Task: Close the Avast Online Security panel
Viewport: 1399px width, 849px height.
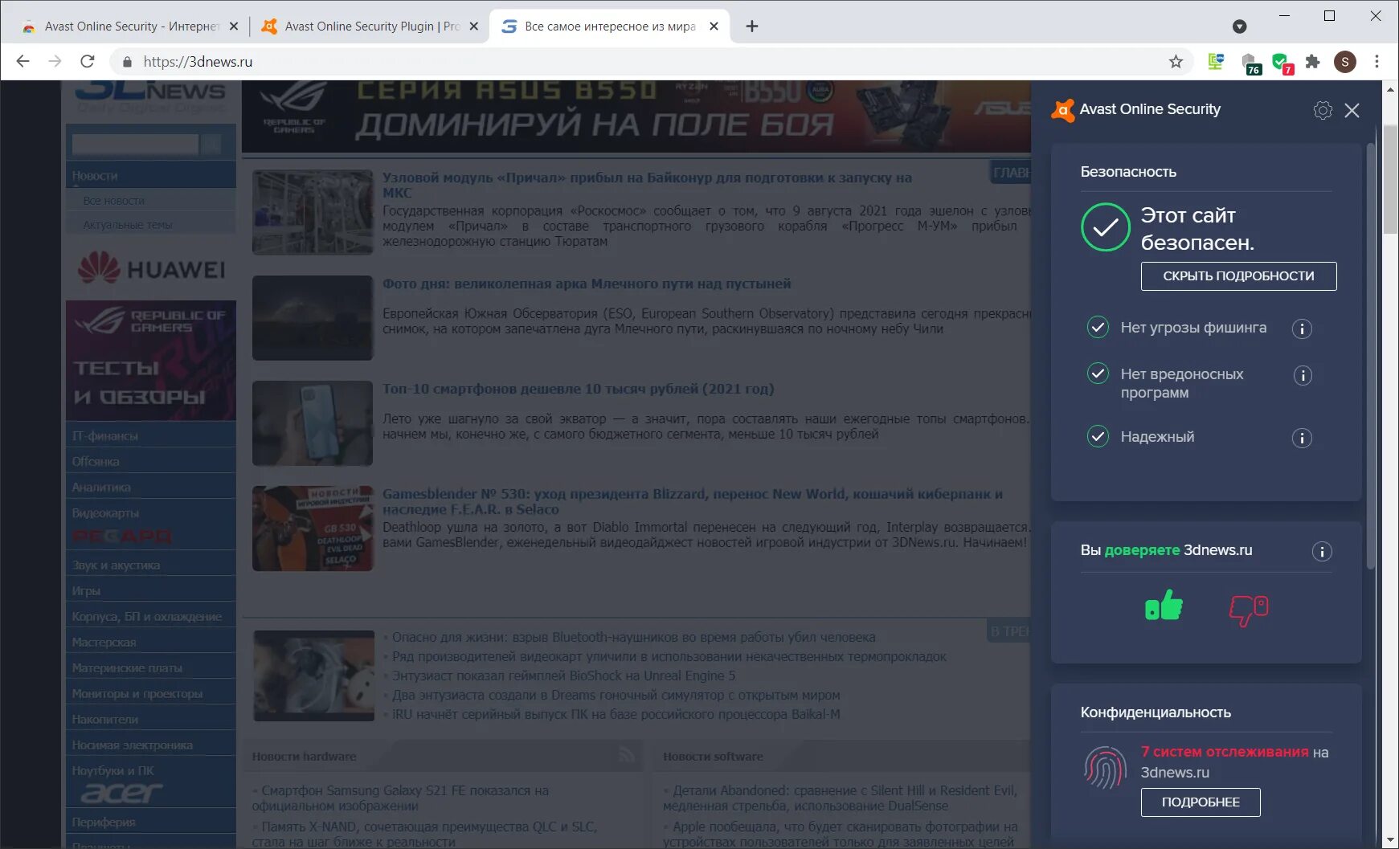Action: [1352, 110]
